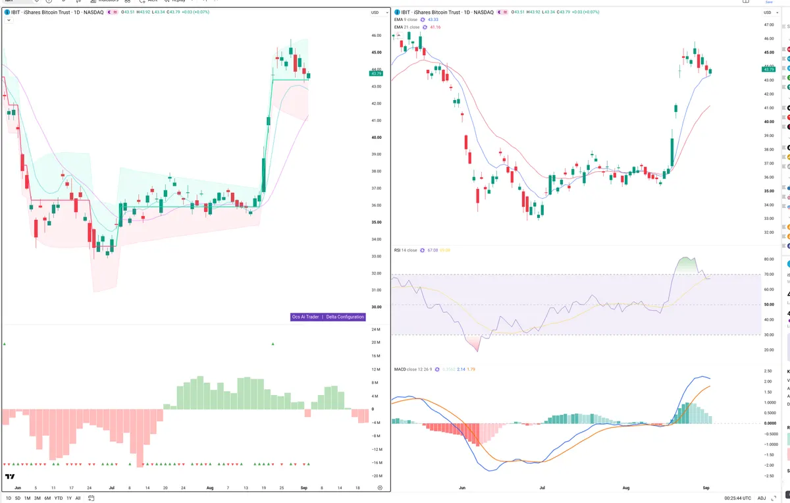Viewport: 790px width, 503px height.
Task: Select the MACD close 12 26 9 legend
Action: (412, 369)
